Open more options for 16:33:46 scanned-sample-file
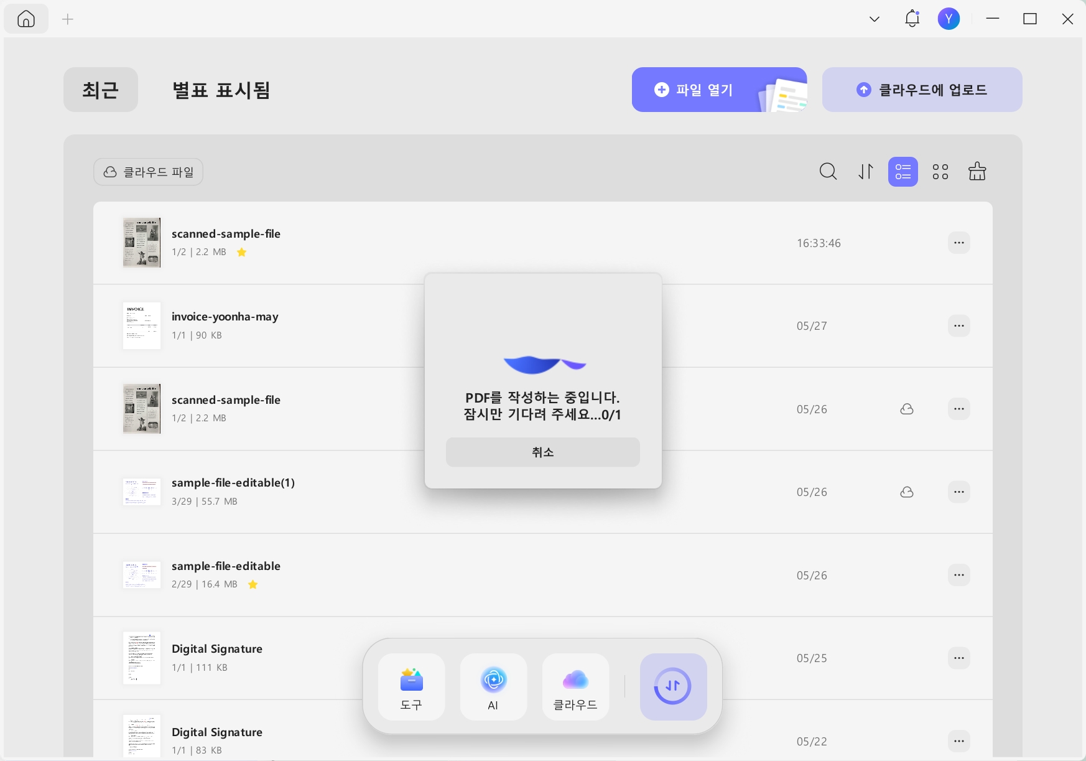The height and width of the screenshot is (761, 1086). pyautogui.click(x=959, y=243)
